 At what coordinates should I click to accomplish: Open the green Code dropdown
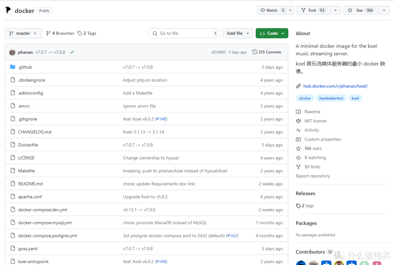pos(272,33)
